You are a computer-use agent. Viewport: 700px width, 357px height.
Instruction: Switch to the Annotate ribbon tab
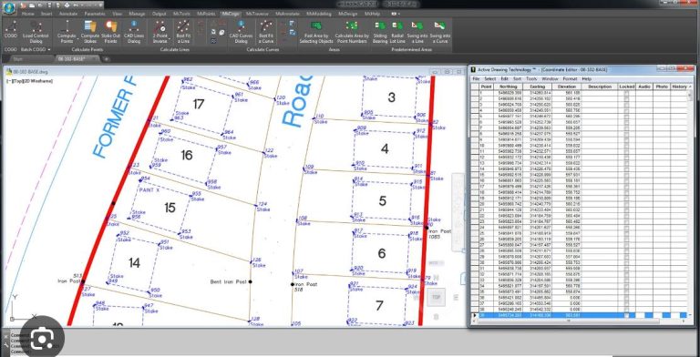tap(68, 14)
